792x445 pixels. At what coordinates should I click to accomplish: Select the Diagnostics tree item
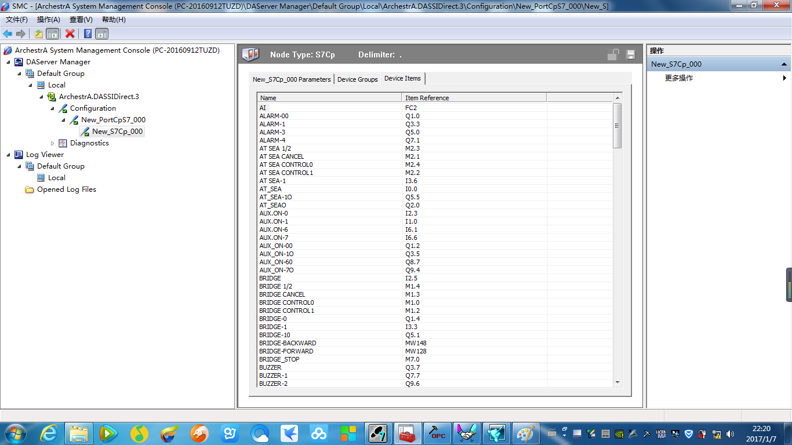tap(89, 143)
